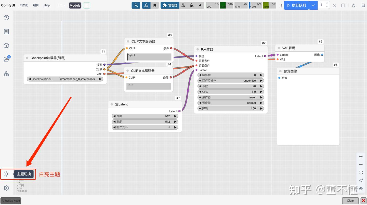
Task: Click the 'FPS:33.00' status text
Action: [x=22, y=191]
